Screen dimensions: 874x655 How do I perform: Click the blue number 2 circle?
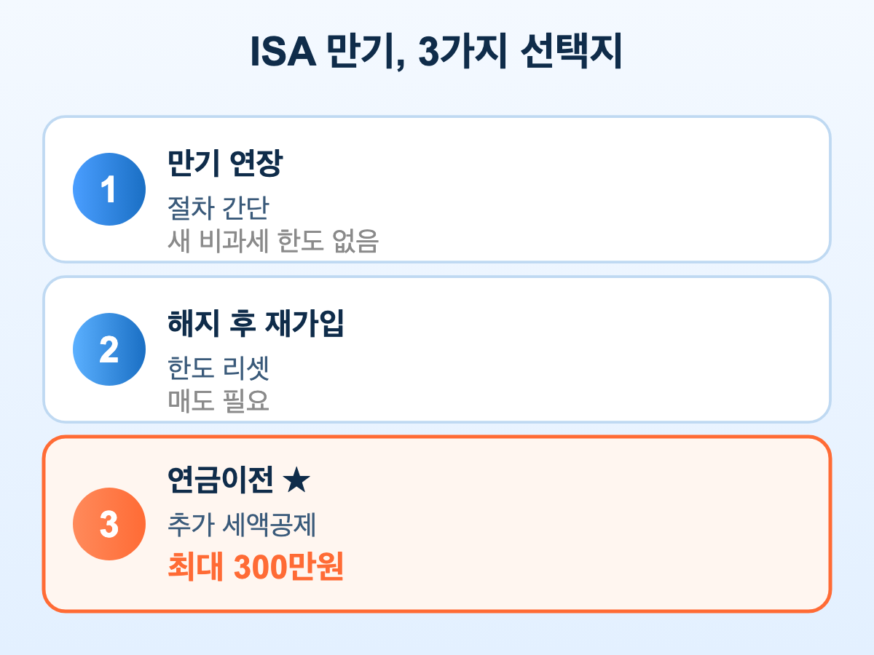[109, 349]
